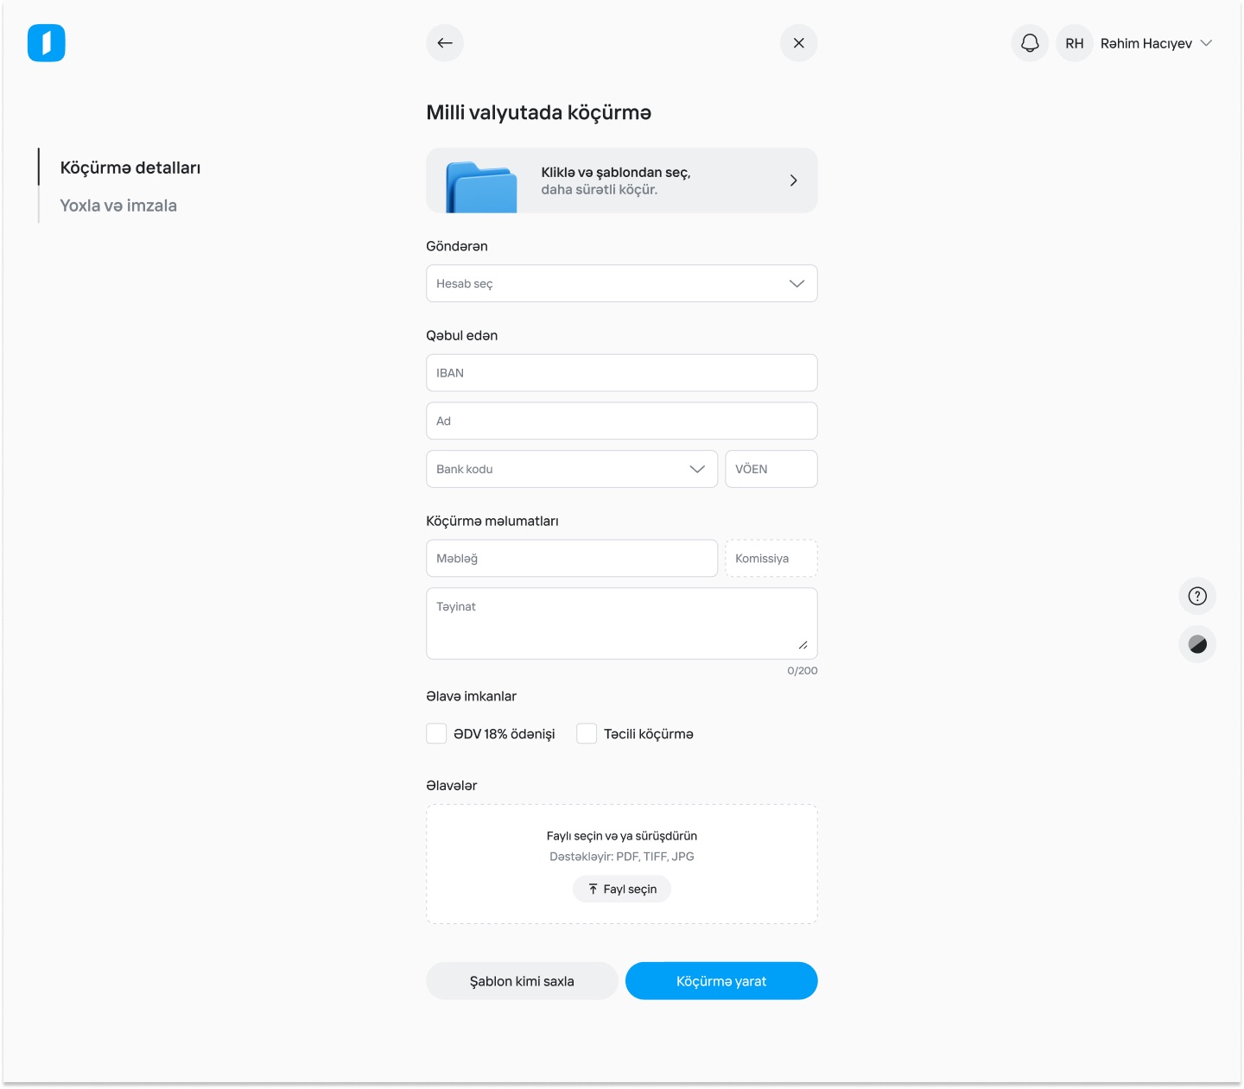Click the blue folder template icon

click(481, 187)
